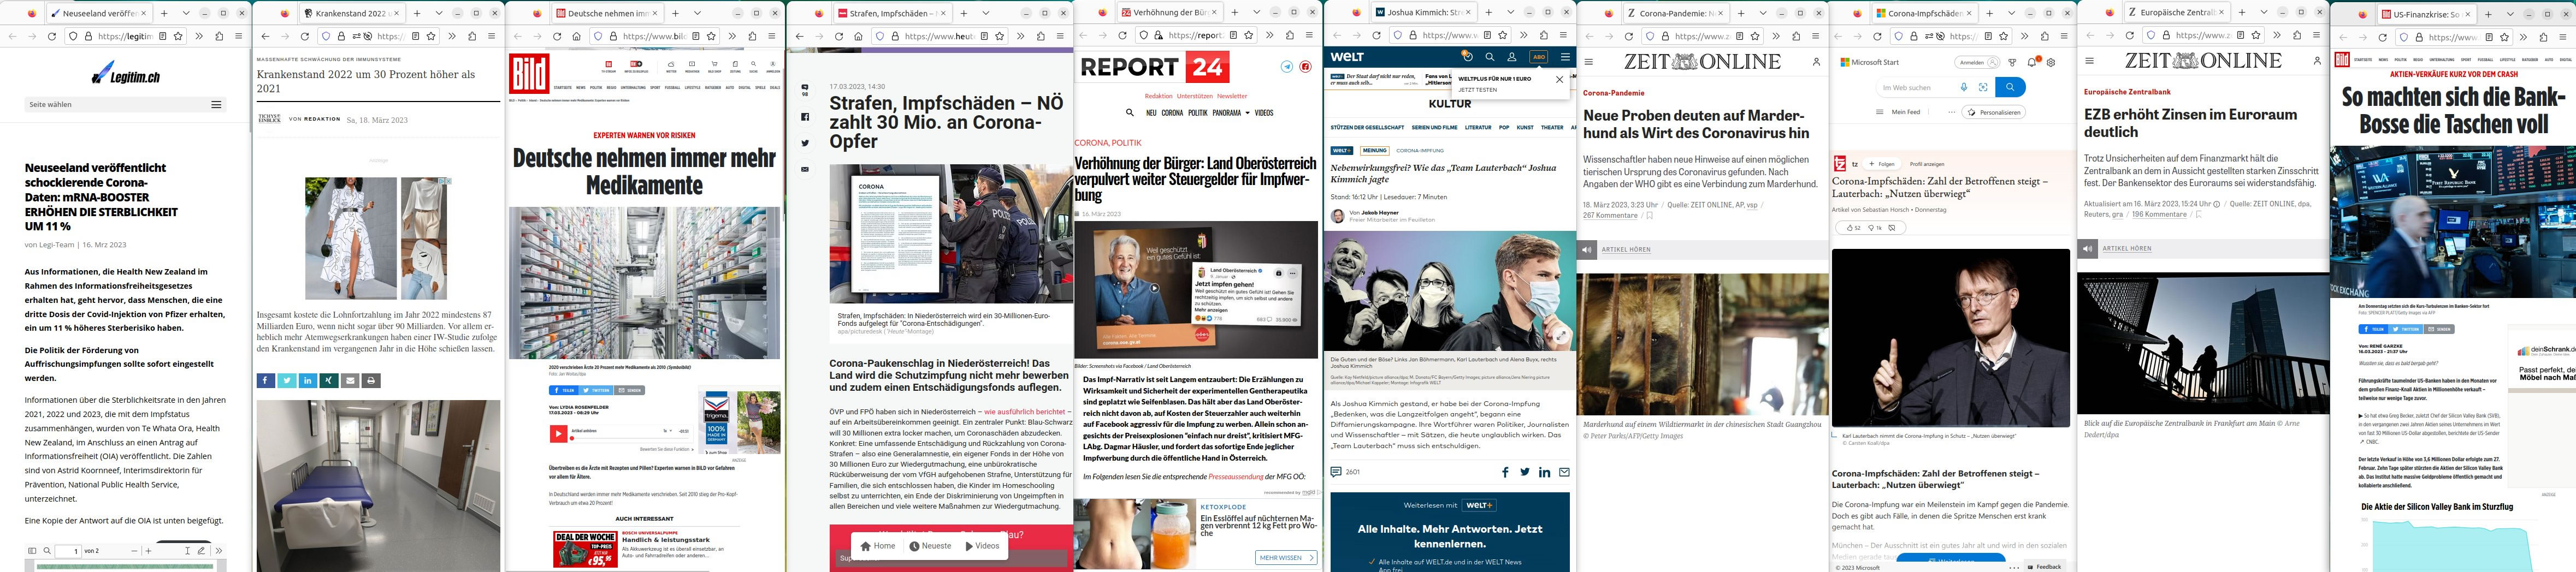Open ZEIT hamburger menu in Corona-Pandemie window

(1588, 62)
